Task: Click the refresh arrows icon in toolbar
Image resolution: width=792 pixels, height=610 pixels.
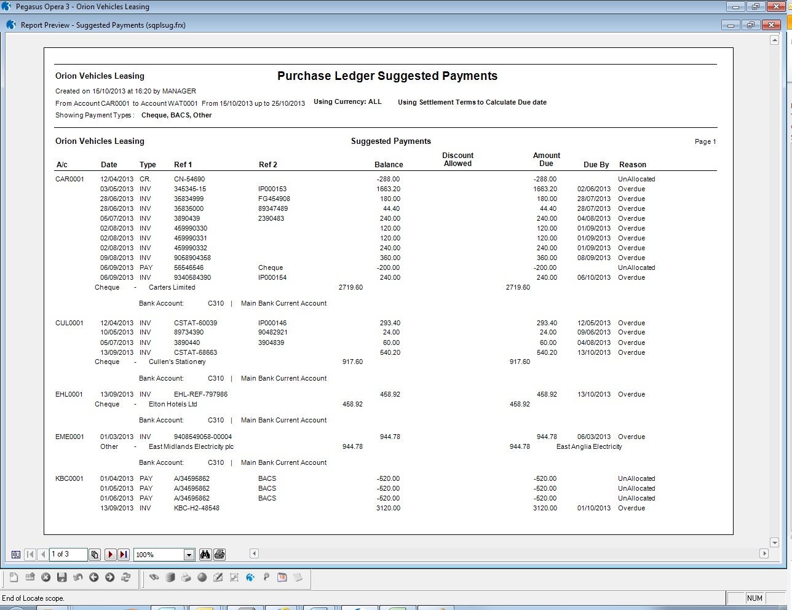Action: (126, 577)
